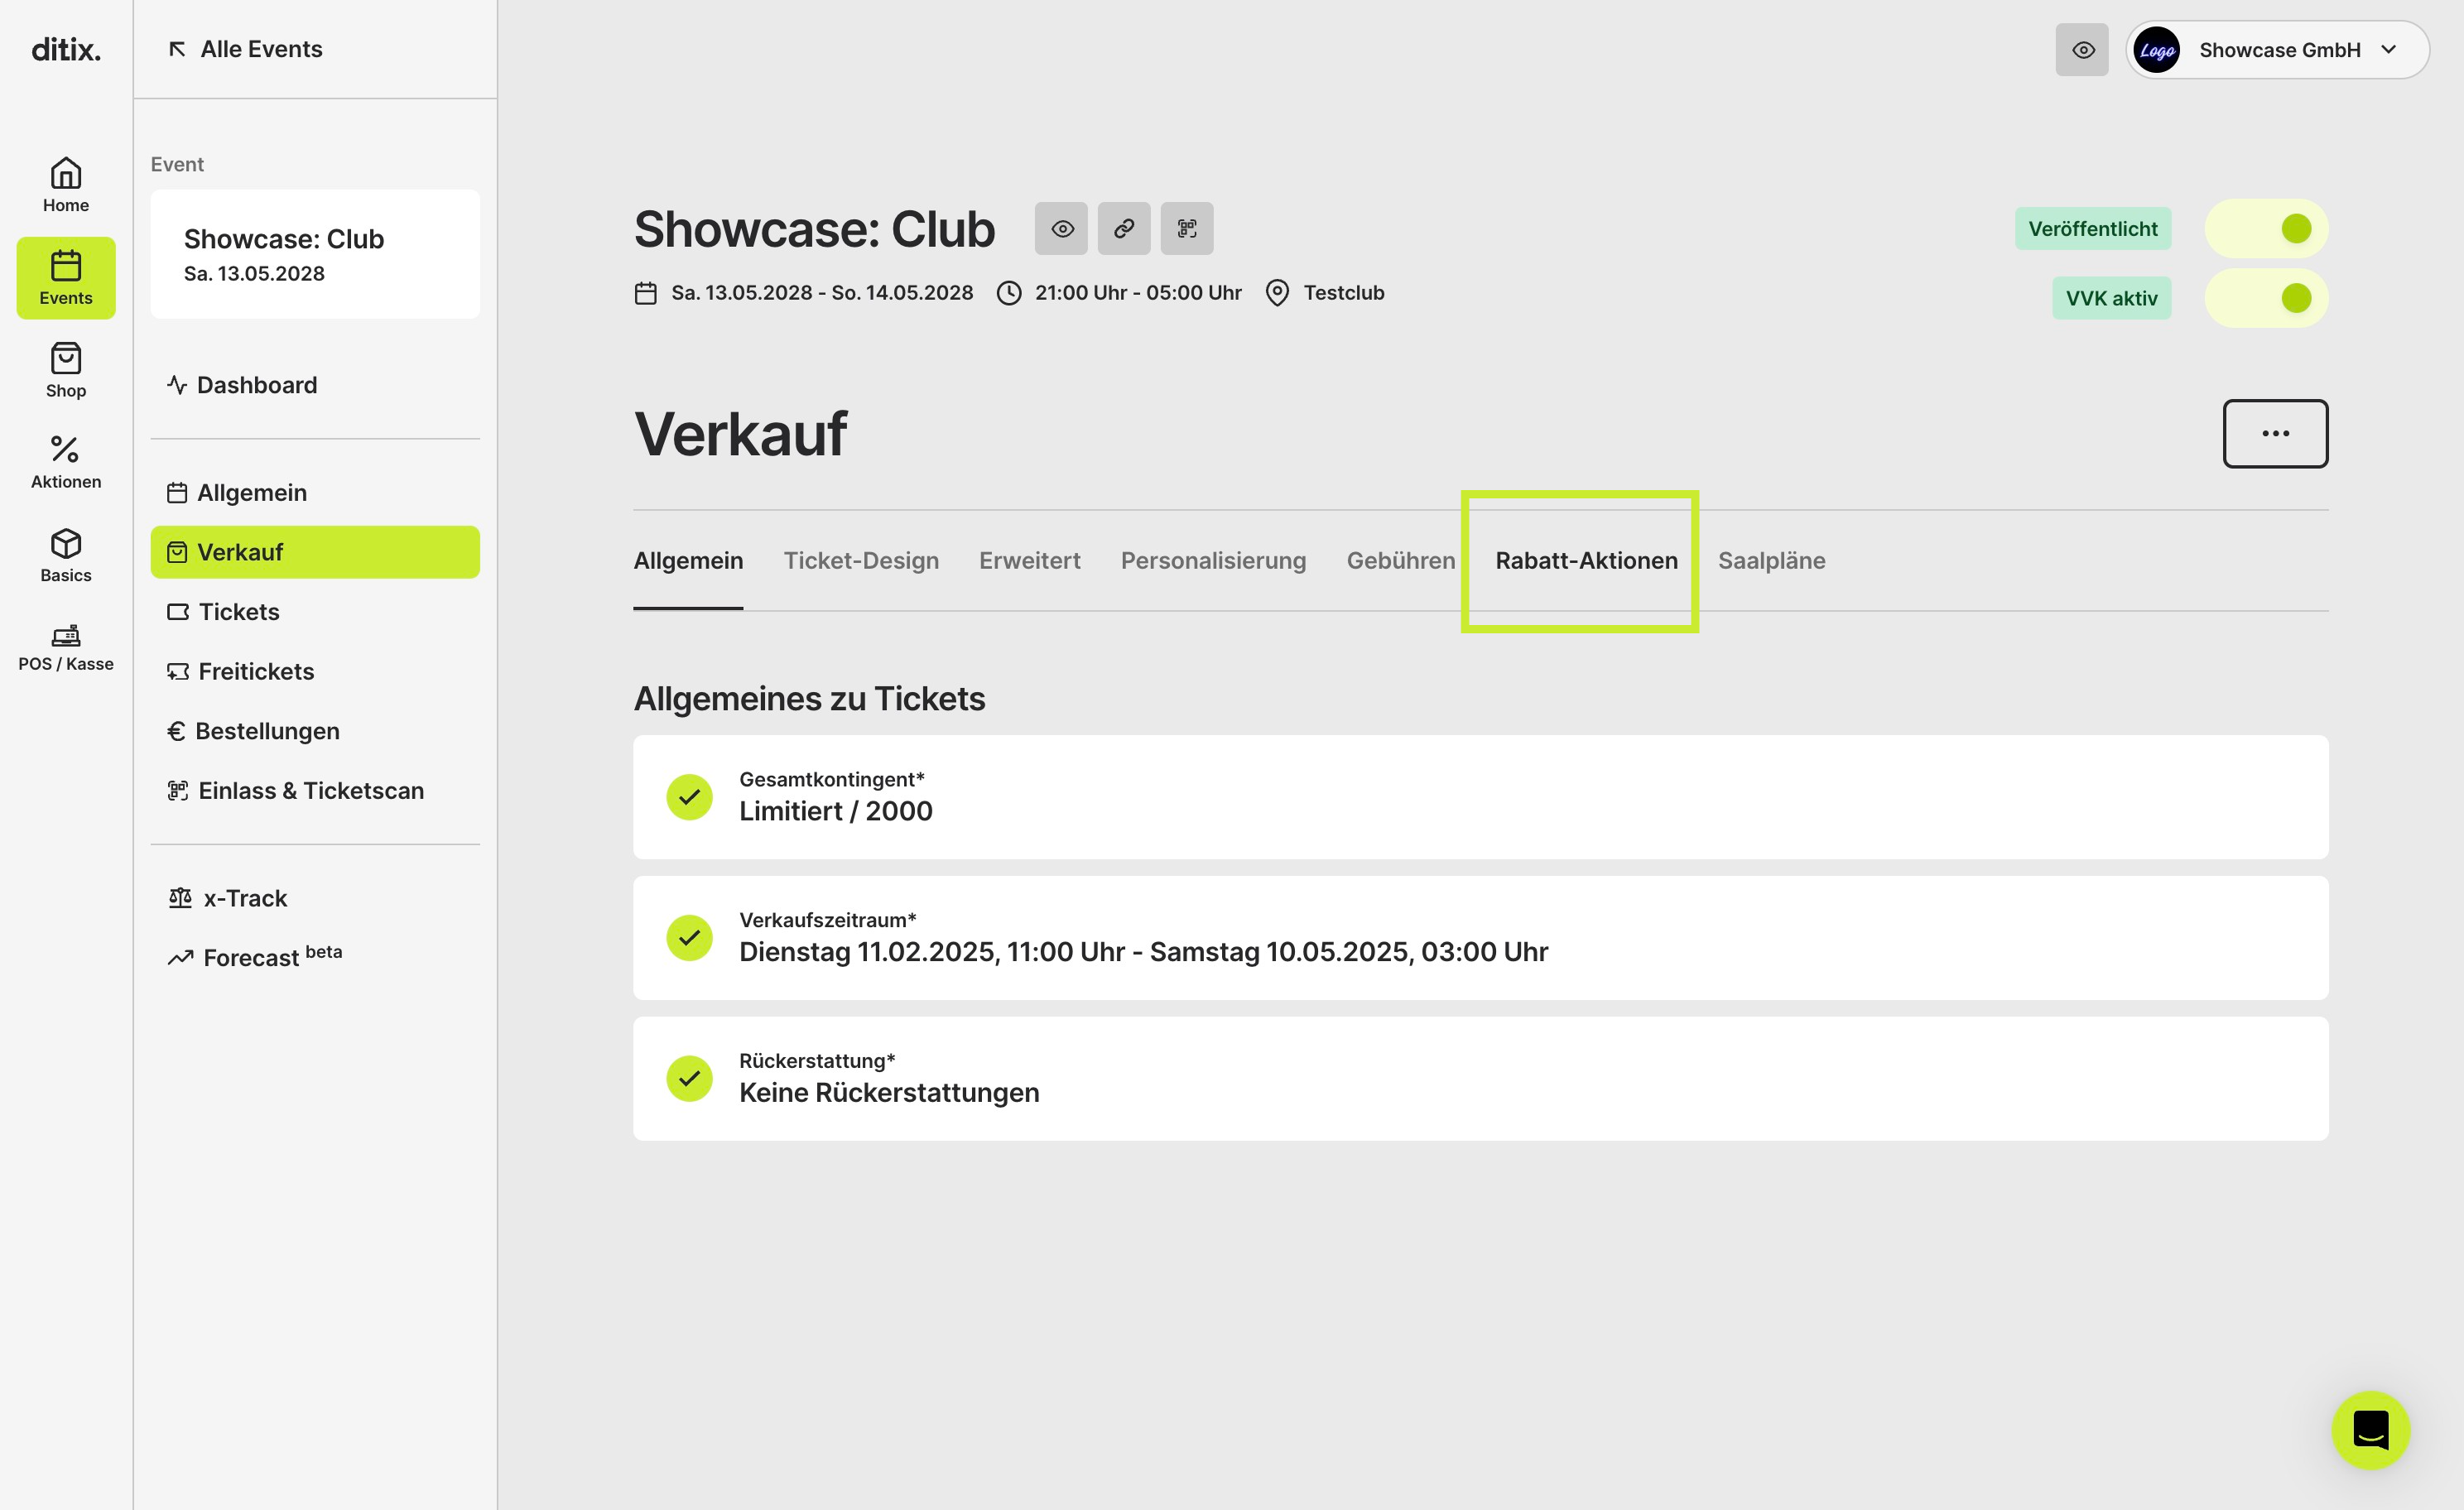Viewport: 2464px width, 1510px height.
Task: Open the Home section in sidebar
Action: [66, 185]
